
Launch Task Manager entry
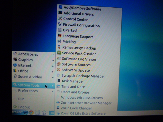88,81
